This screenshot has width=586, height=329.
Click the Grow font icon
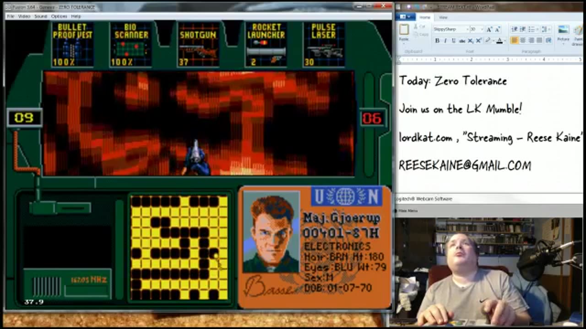coord(489,29)
